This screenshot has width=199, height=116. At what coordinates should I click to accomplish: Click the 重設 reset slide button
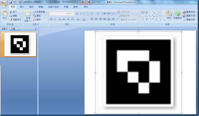click(37, 16)
